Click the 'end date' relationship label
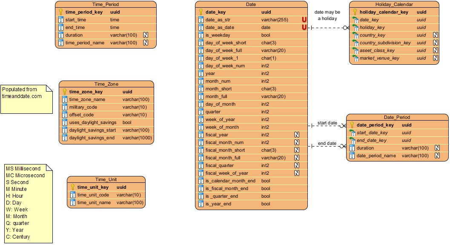Viewport: 450px width, 245px height. (327, 144)
